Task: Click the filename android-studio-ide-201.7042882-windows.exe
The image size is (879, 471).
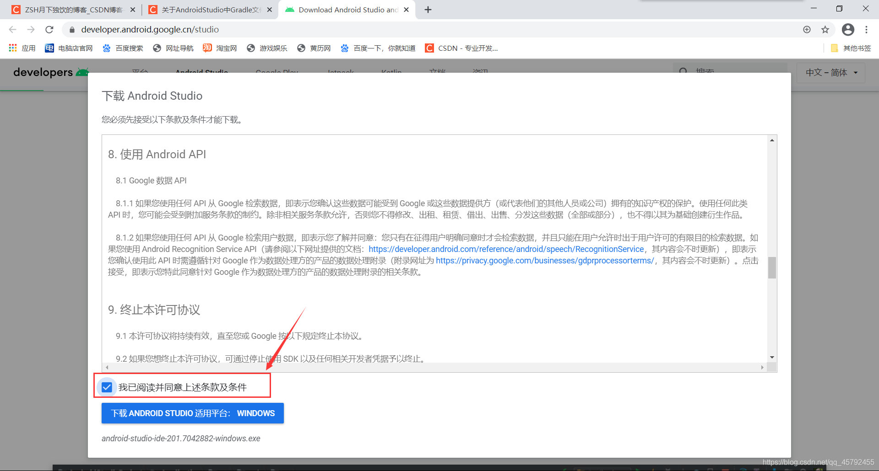Action: coord(181,439)
